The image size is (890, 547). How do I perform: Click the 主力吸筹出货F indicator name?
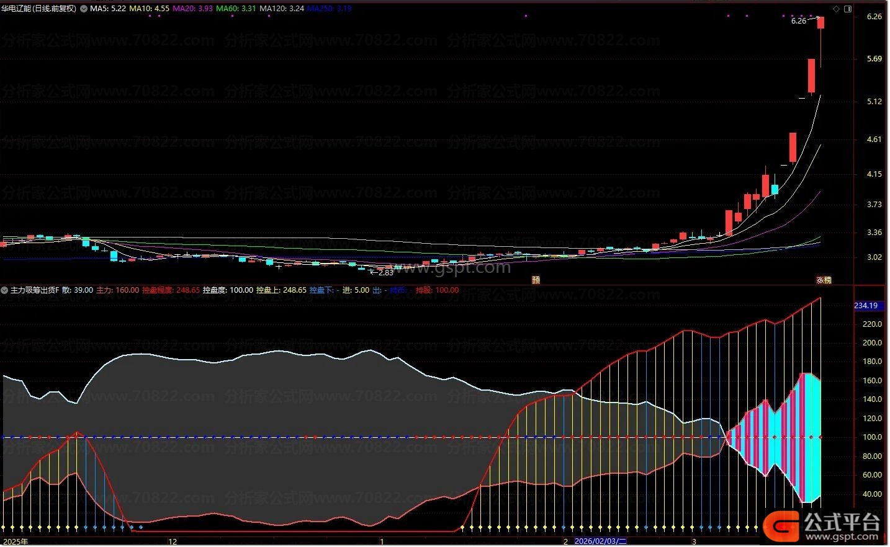[35, 290]
